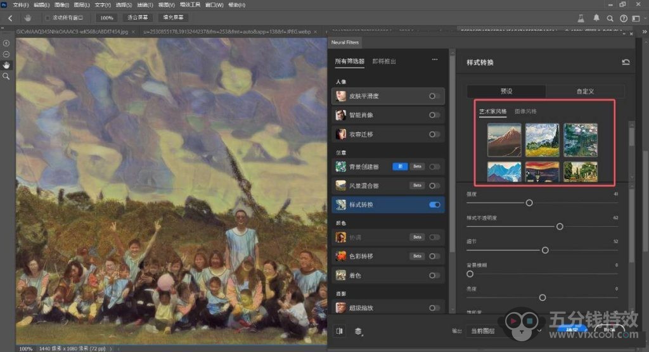The image size is (649, 352).
Task: Close the JPEG.webp document tab
Action: coord(316,32)
